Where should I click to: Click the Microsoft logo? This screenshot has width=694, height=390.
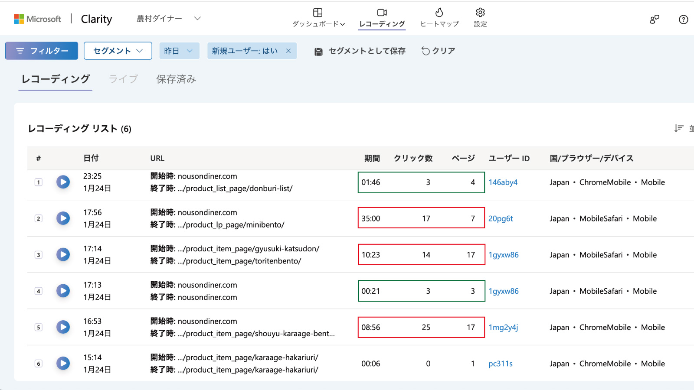tap(19, 19)
